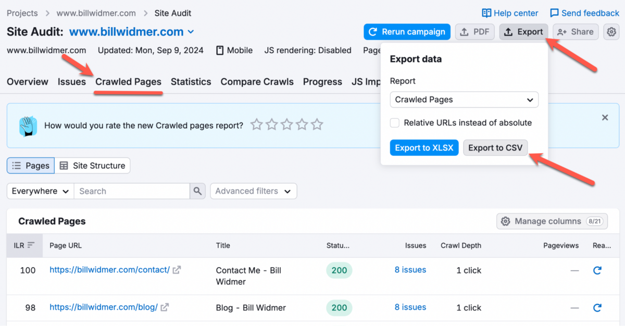Rate the report three stars
This screenshot has height=326, width=625.
coord(287,125)
